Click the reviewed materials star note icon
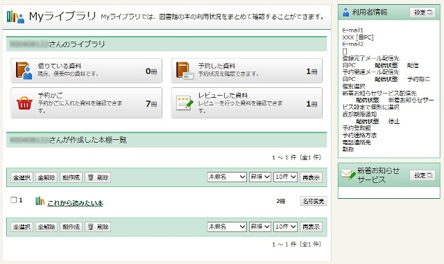The image size is (444, 264). point(185,103)
